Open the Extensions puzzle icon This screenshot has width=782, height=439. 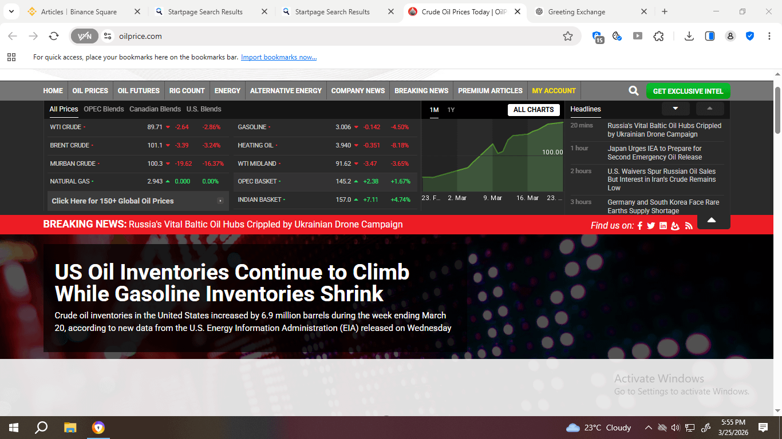pos(658,36)
